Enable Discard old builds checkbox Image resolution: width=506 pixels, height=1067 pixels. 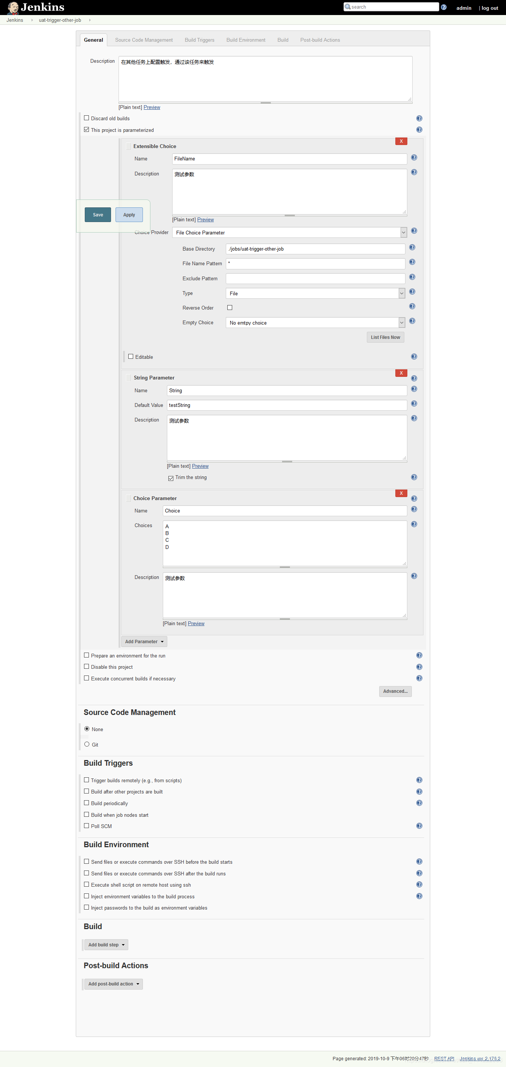tap(86, 118)
